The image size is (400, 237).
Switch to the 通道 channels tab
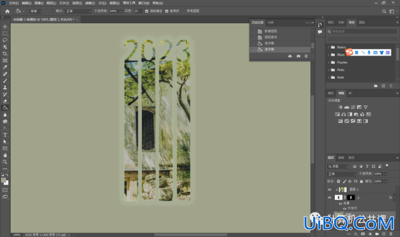(341, 158)
